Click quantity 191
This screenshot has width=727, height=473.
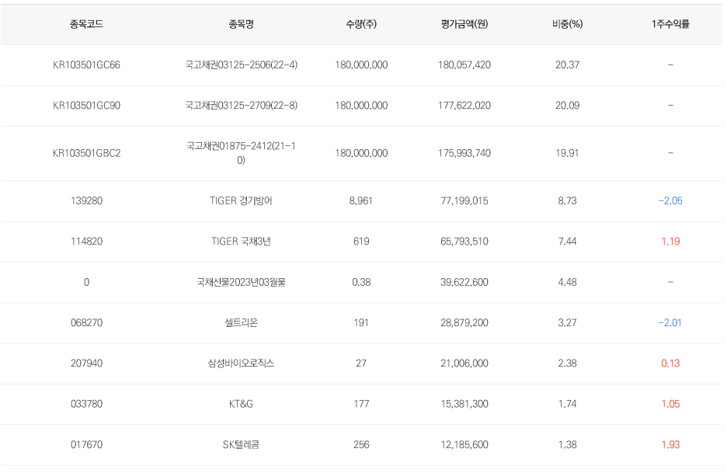point(361,323)
